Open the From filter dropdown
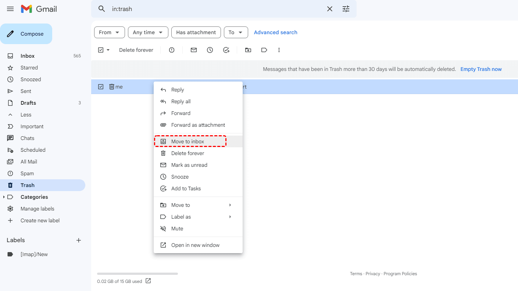Image resolution: width=518 pixels, height=291 pixels. (x=109, y=32)
